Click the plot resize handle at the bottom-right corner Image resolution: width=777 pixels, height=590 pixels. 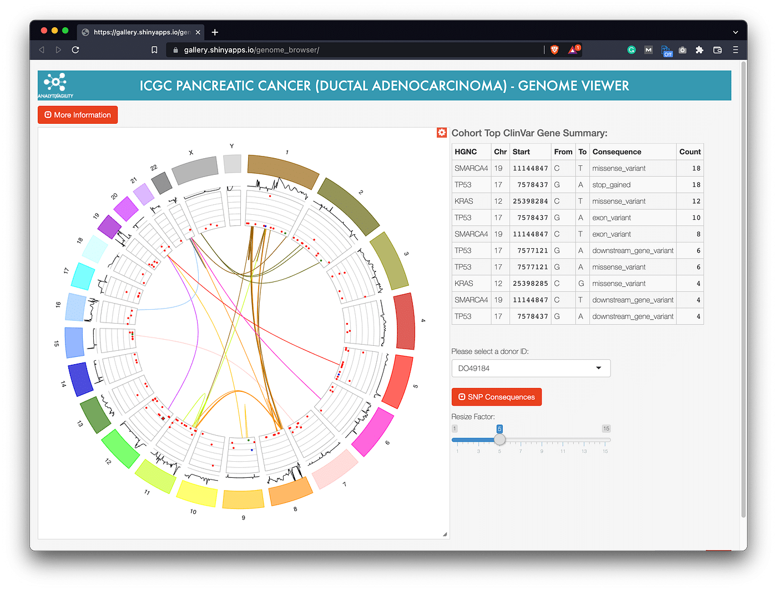coord(445,534)
